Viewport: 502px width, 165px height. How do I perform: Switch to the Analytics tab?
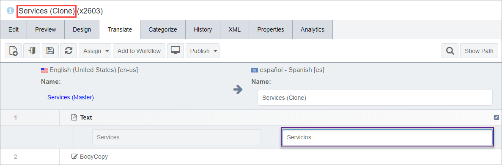pos(313,29)
